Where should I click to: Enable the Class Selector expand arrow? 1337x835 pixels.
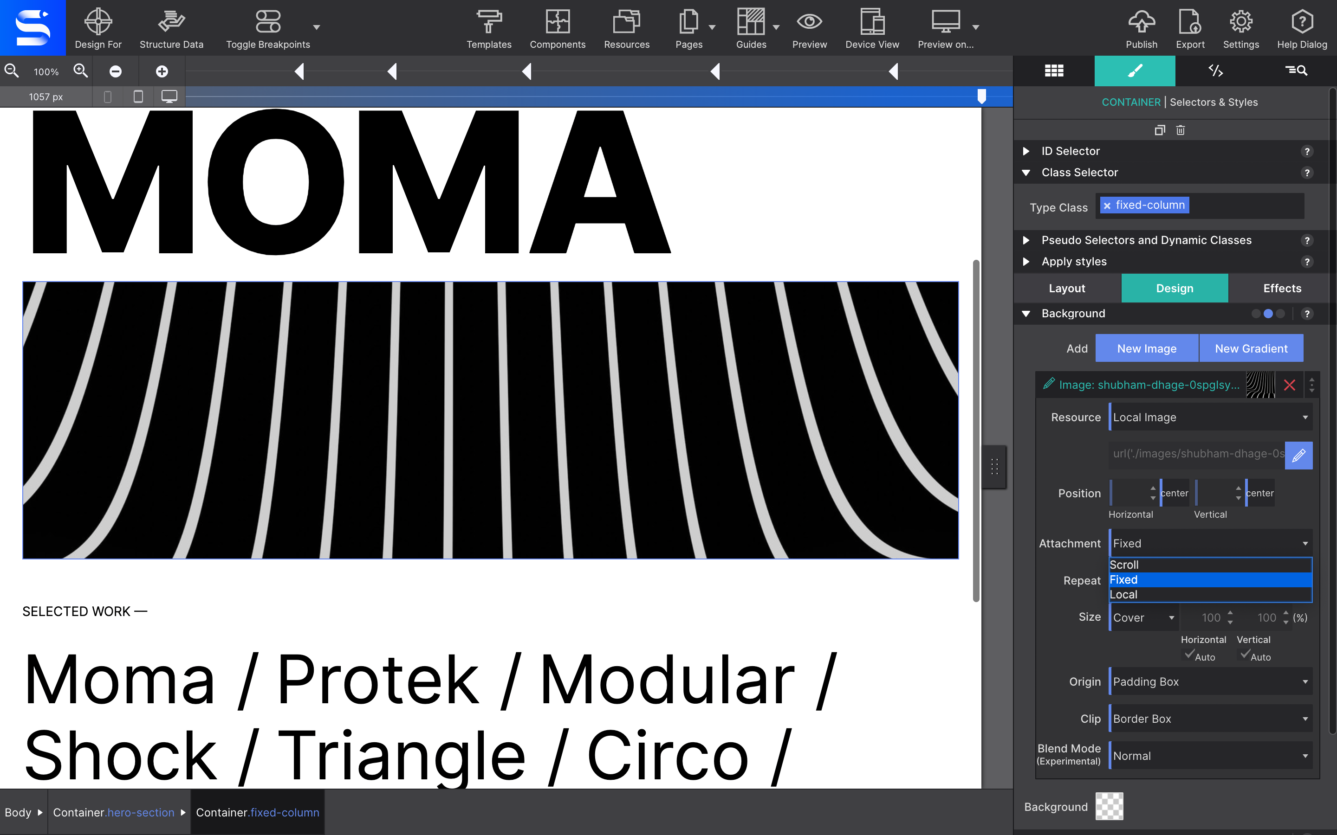[1026, 172]
